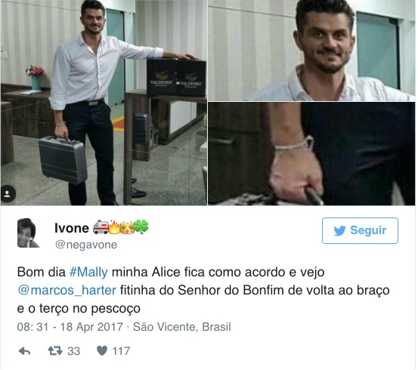Click the Twitter bird in Seguir button
The image size is (418, 370).
(340, 231)
